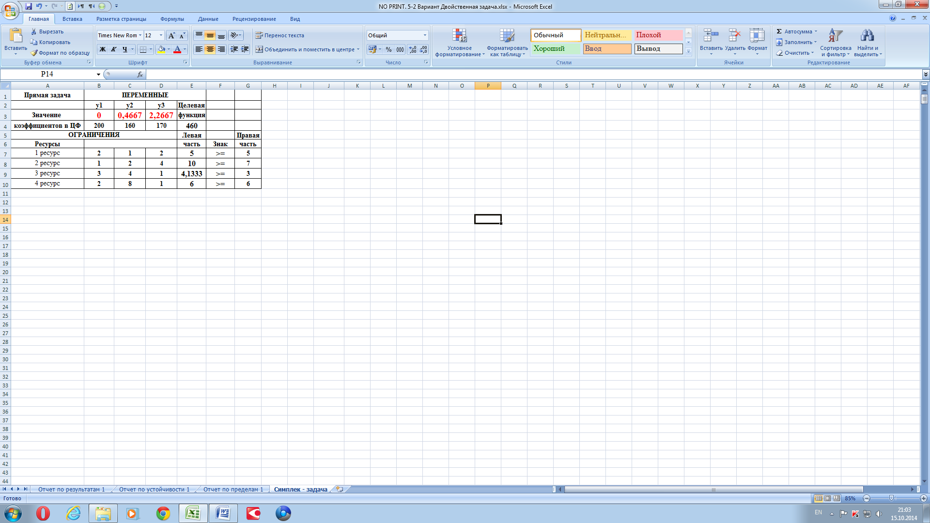
Task: Click the insert function fx icon
Action: pyautogui.click(x=140, y=74)
